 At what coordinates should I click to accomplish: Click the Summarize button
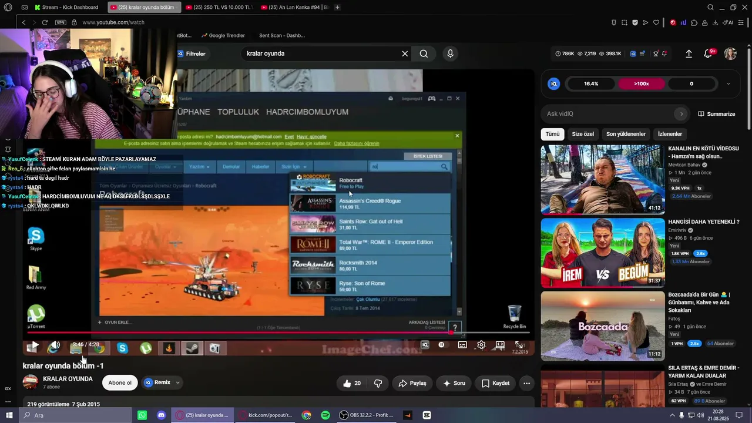pyautogui.click(x=716, y=114)
